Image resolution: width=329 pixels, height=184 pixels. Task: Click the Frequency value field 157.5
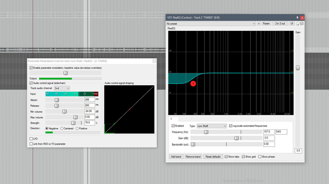269,132
